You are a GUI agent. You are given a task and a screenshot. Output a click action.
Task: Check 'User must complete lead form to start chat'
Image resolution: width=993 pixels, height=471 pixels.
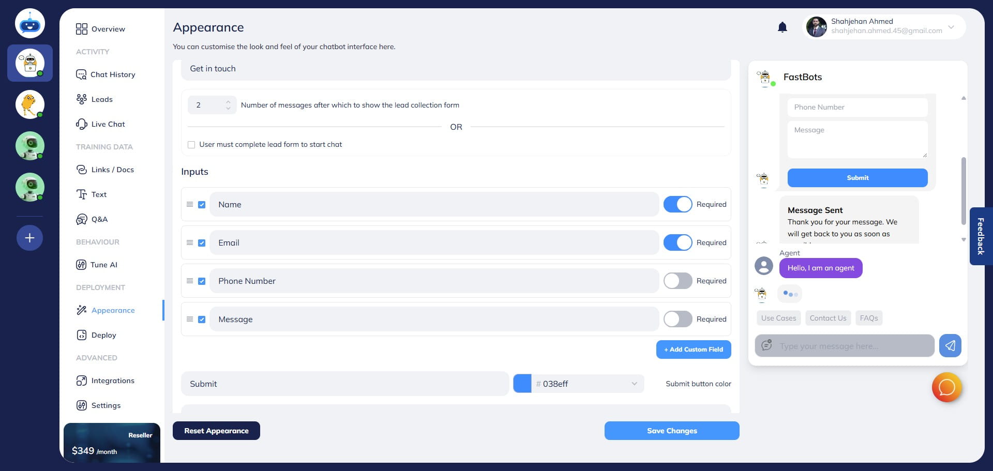click(191, 144)
